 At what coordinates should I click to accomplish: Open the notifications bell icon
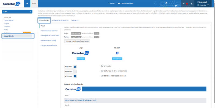(x=184, y=4)
